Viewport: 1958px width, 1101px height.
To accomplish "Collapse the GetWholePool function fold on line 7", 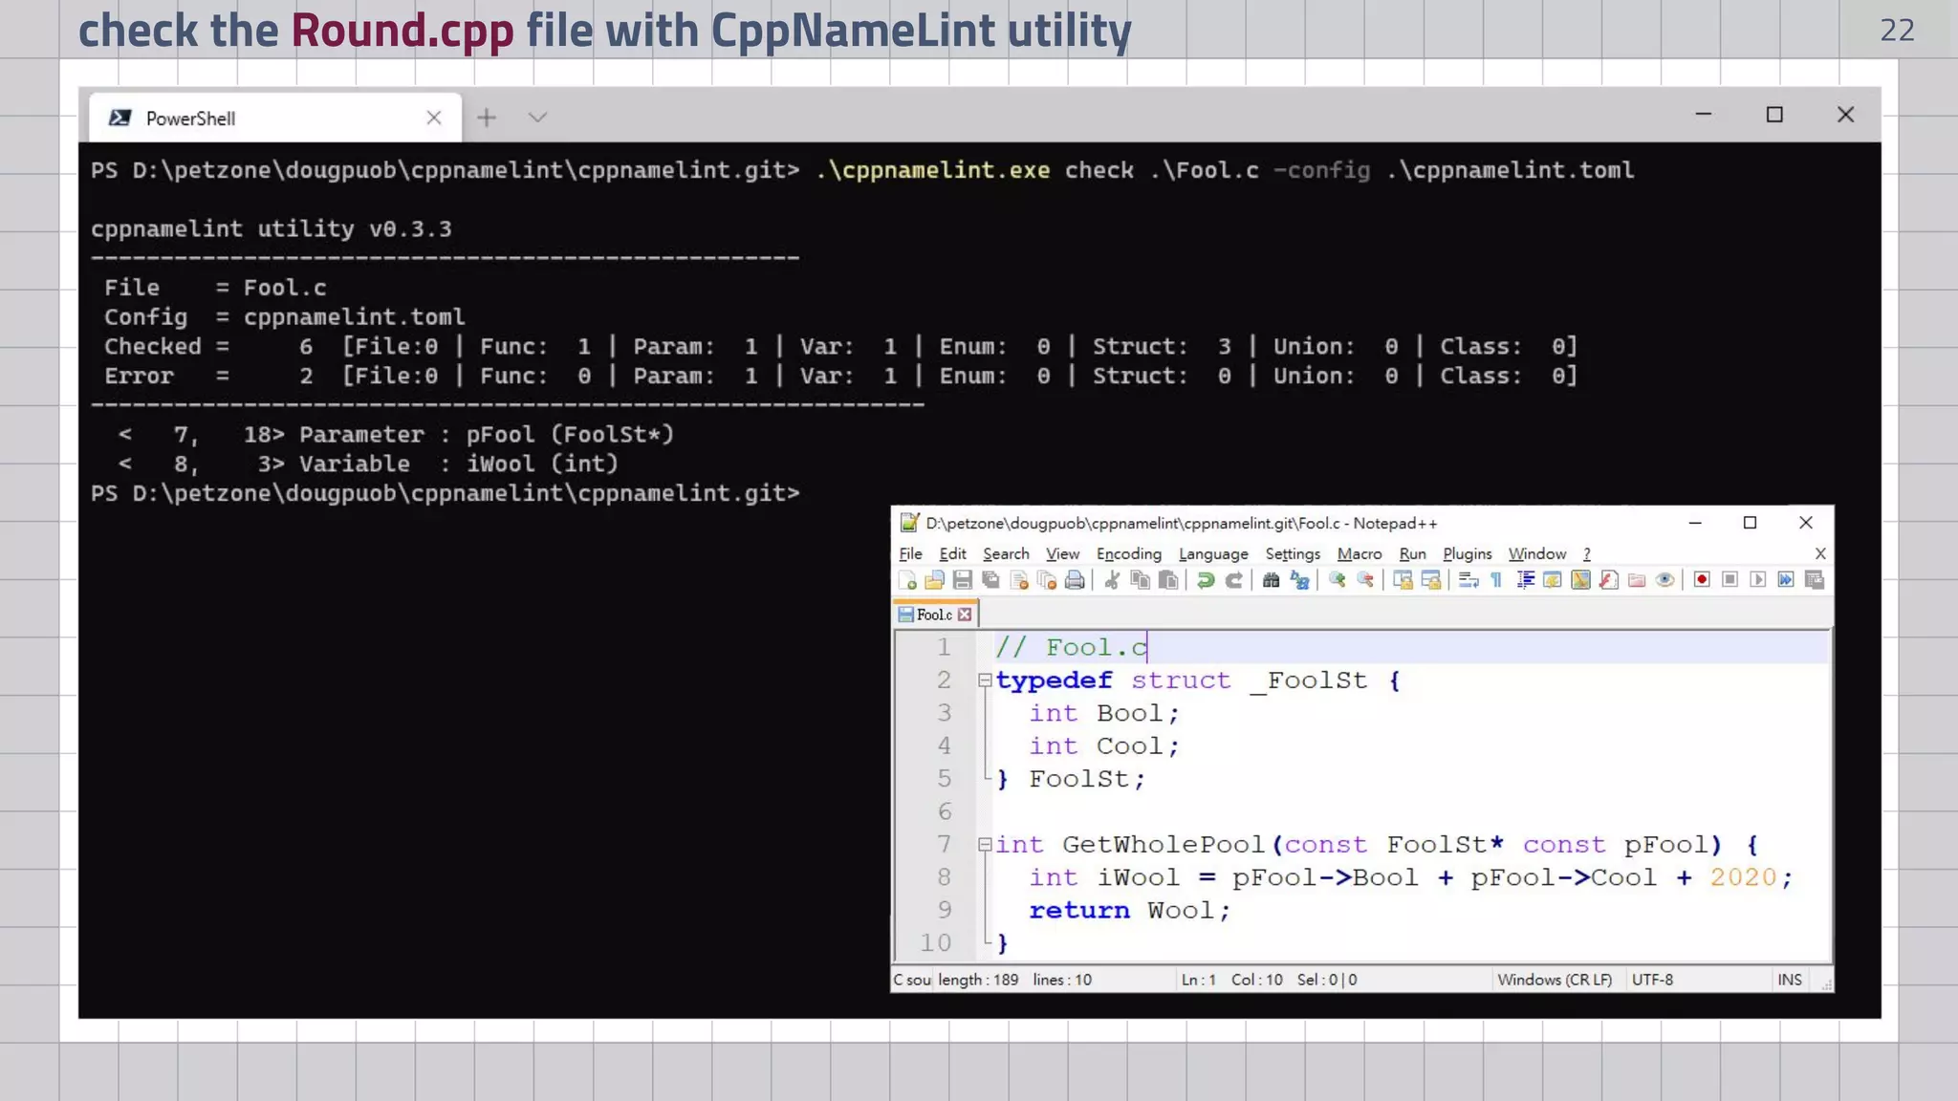I will 985,845.
